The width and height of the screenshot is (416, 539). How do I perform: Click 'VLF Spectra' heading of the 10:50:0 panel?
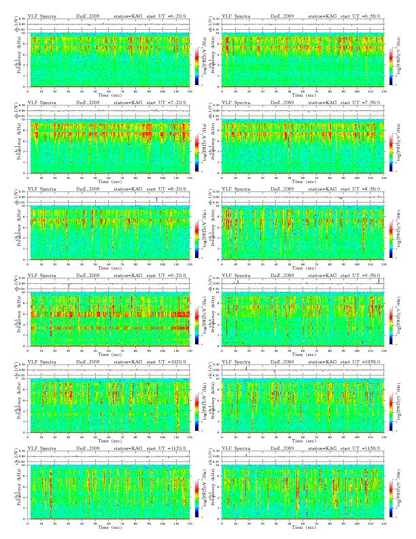(236, 362)
